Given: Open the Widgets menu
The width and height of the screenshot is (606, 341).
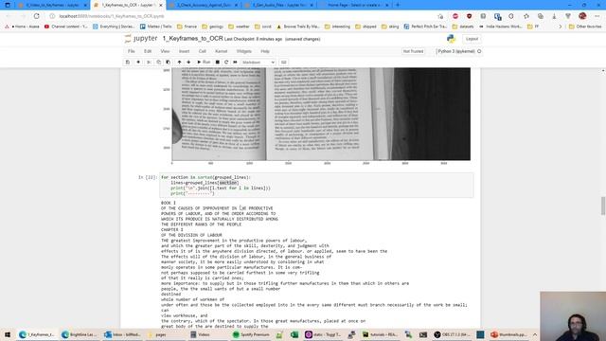Looking at the screenshot, I should click(x=244, y=51).
